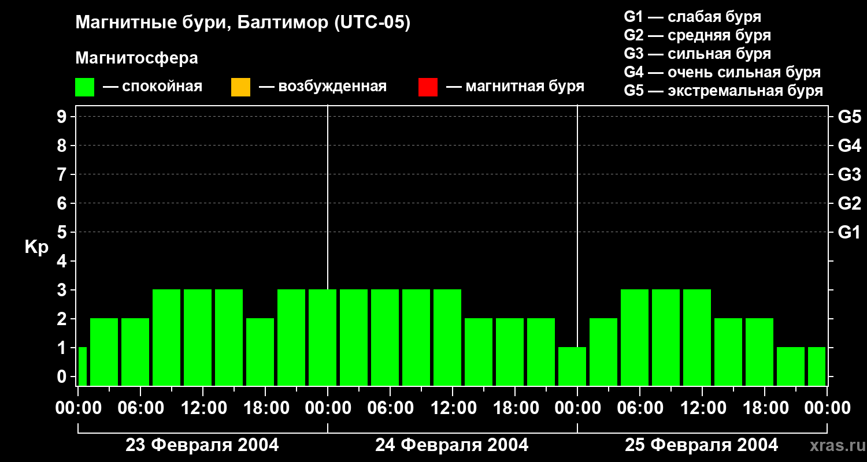Click the right-axis 'G3' level label

849,174
